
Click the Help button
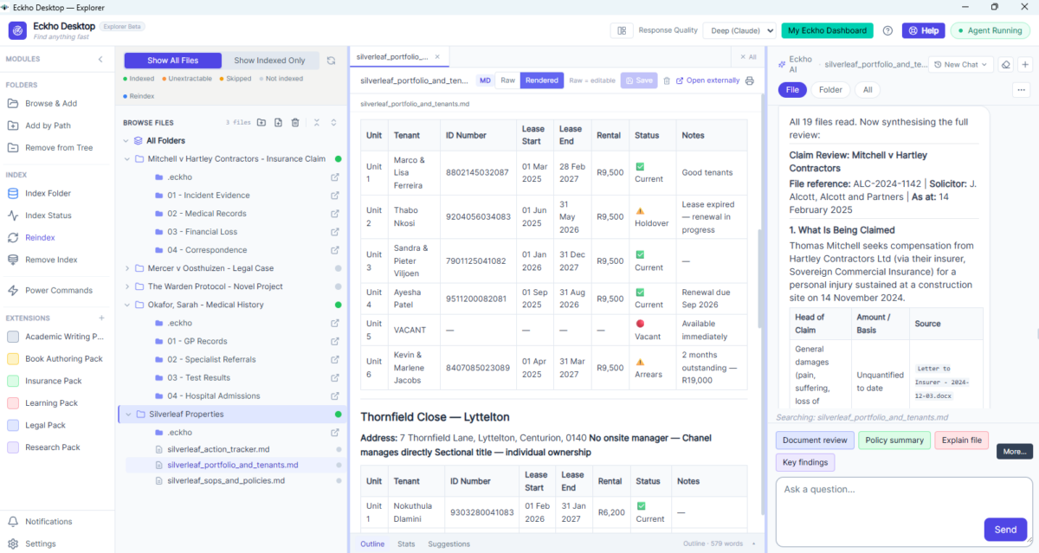coord(923,30)
